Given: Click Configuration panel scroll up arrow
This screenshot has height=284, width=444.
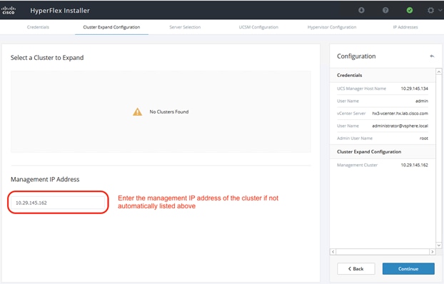Looking at the screenshot, I should 438,71.
